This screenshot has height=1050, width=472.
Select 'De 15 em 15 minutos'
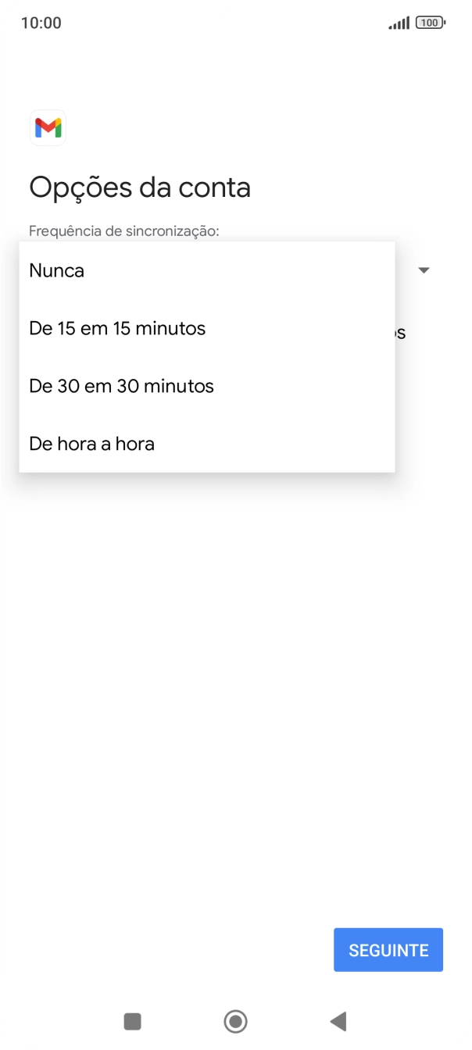(116, 328)
